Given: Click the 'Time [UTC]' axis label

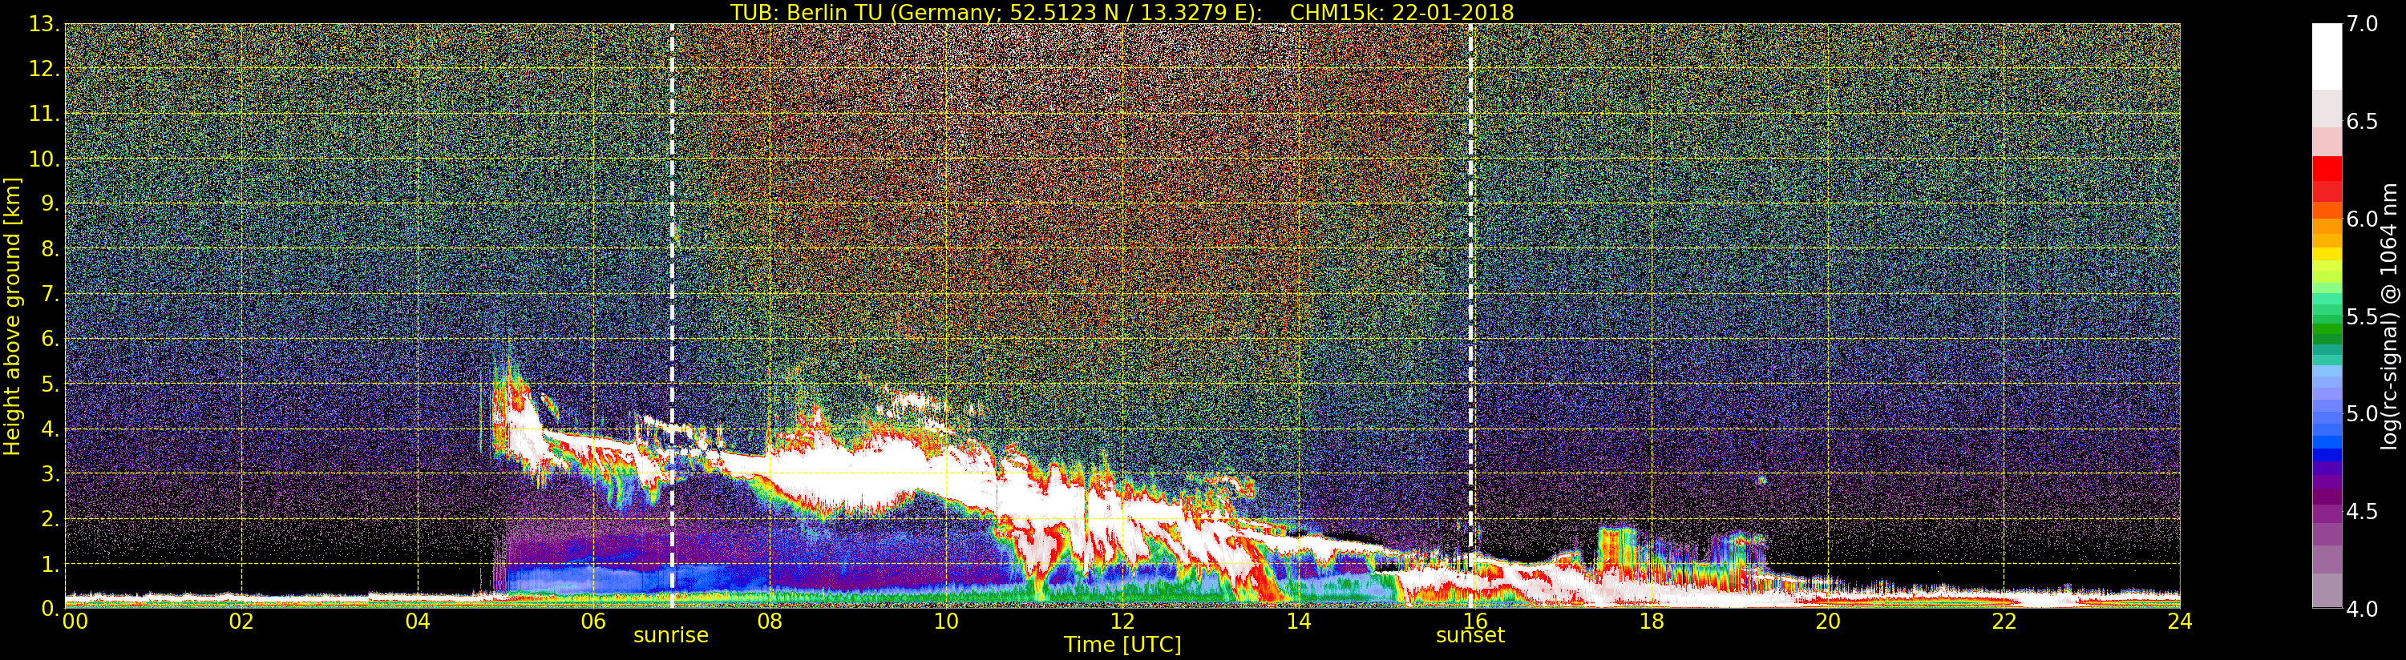Looking at the screenshot, I should click(x=1122, y=645).
